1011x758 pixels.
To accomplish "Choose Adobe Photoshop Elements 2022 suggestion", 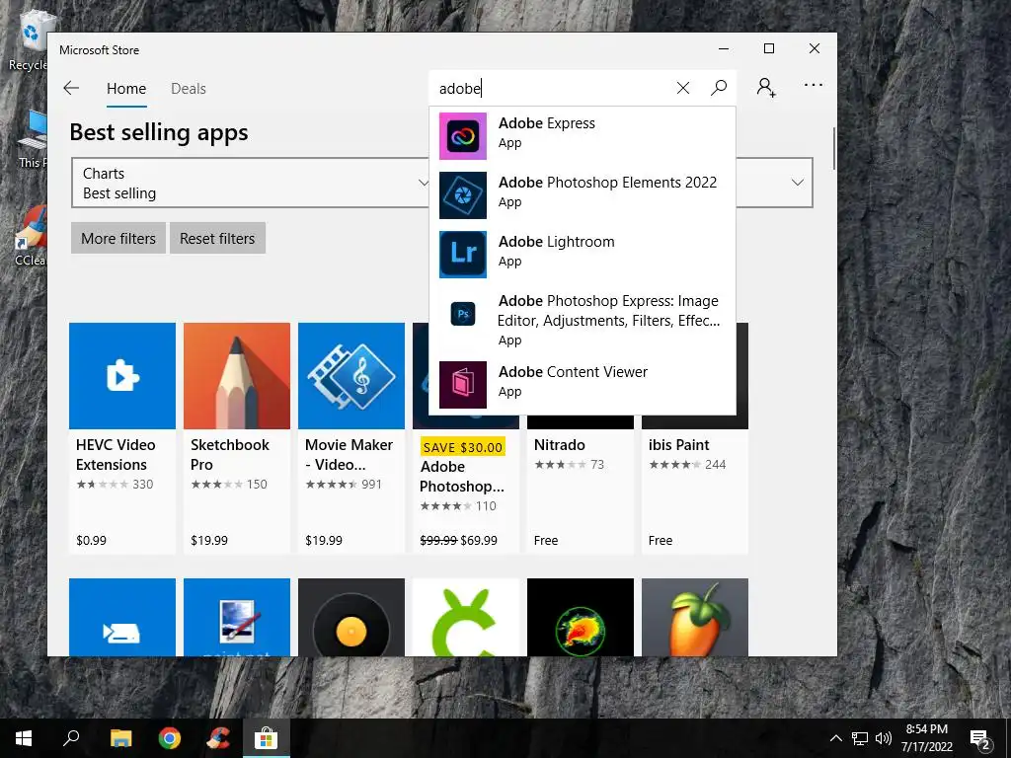I will click(x=607, y=183).
